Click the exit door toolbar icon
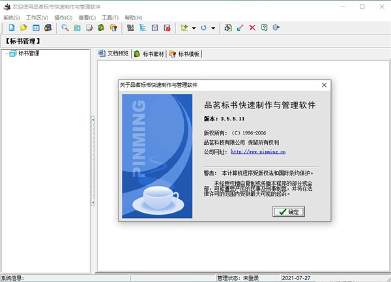 click(276, 27)
